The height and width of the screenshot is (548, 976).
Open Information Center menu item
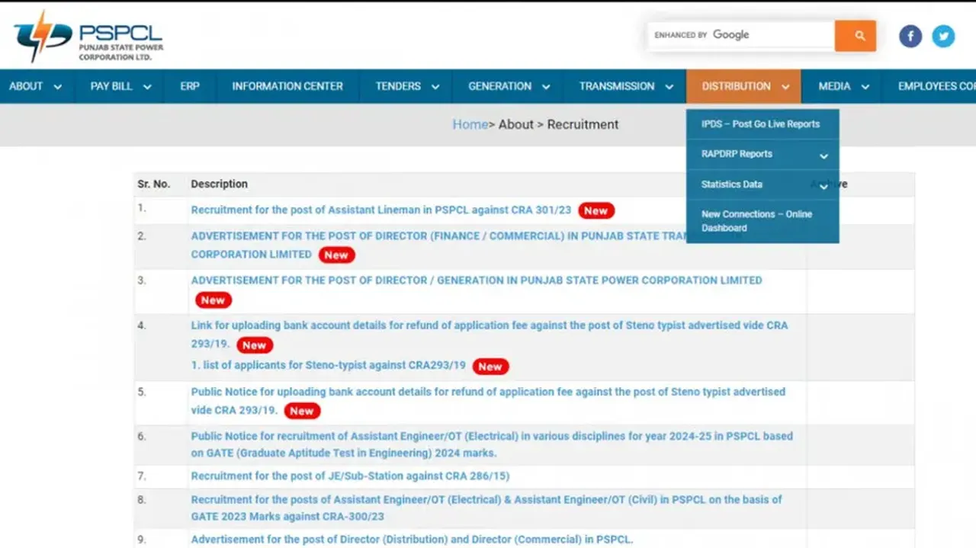(x=287, y=86)
